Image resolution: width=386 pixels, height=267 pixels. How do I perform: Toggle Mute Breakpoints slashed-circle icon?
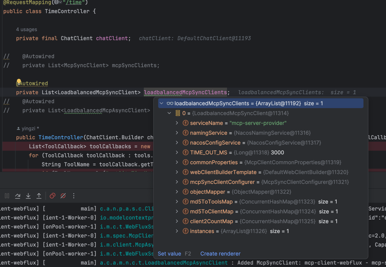pos(63,196)
